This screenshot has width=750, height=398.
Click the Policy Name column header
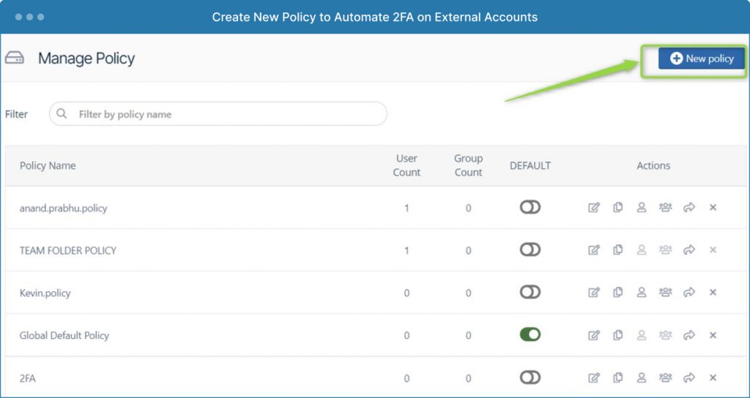click(48, 165)
